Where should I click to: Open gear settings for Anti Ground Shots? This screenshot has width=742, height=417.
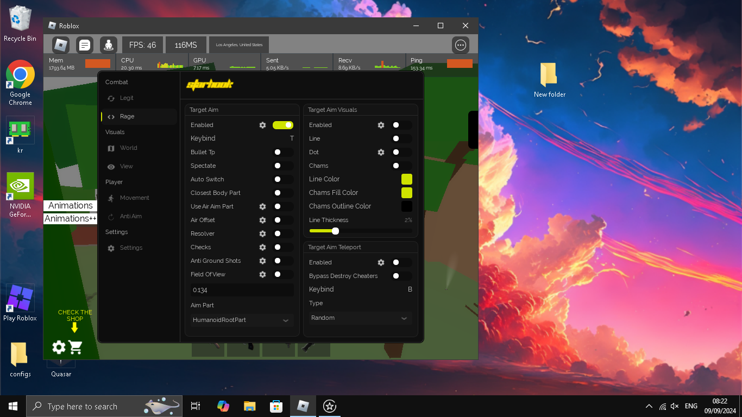click(262, 261)
